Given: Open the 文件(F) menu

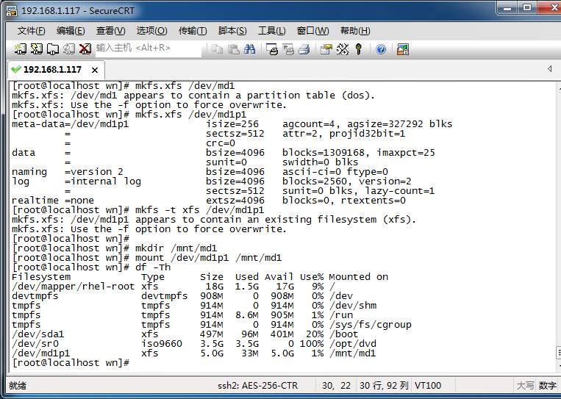Looking at the screenshot, I should (x=32, y=31).
